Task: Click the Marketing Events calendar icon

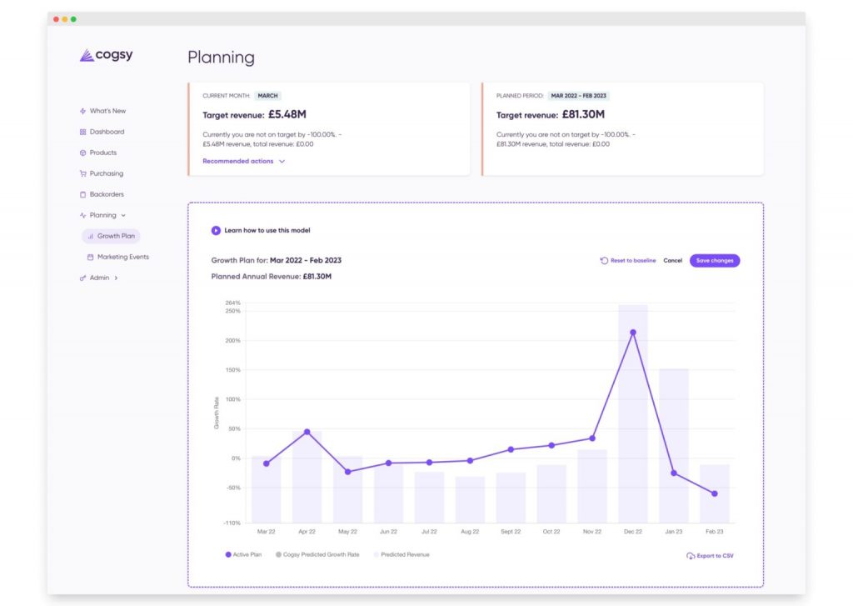Action: coord(90,257)
